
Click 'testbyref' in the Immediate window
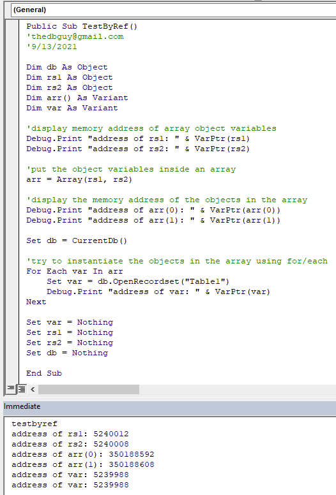[x=34, y=424]
